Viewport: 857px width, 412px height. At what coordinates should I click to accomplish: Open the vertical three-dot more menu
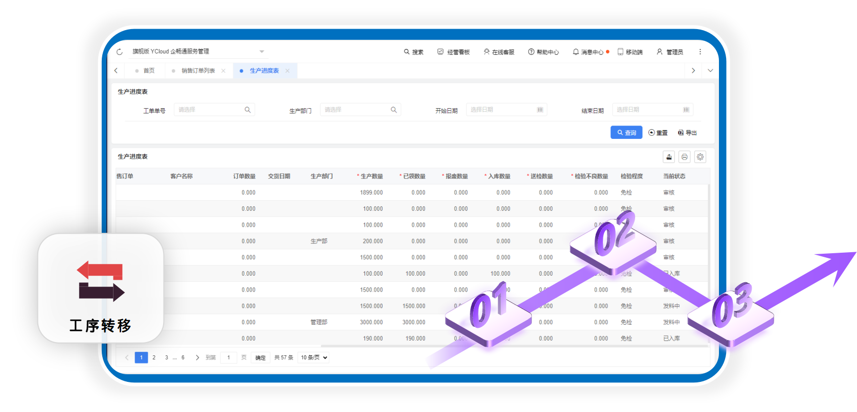pyautogui.click(x=700, y=52)
